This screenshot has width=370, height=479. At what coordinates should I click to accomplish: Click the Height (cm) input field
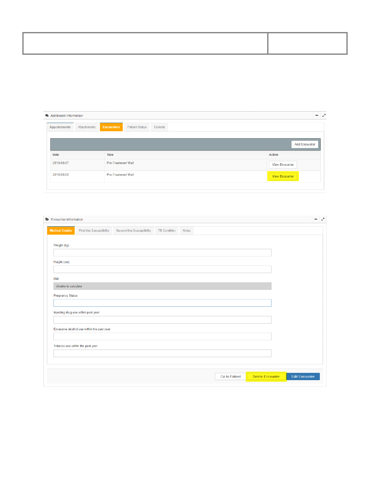click(x=162, y=269)
